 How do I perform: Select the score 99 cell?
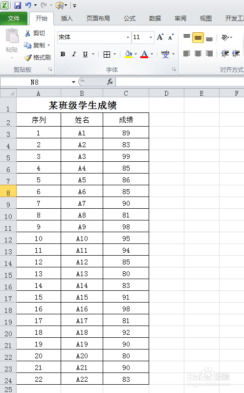[x=126, y=156]
